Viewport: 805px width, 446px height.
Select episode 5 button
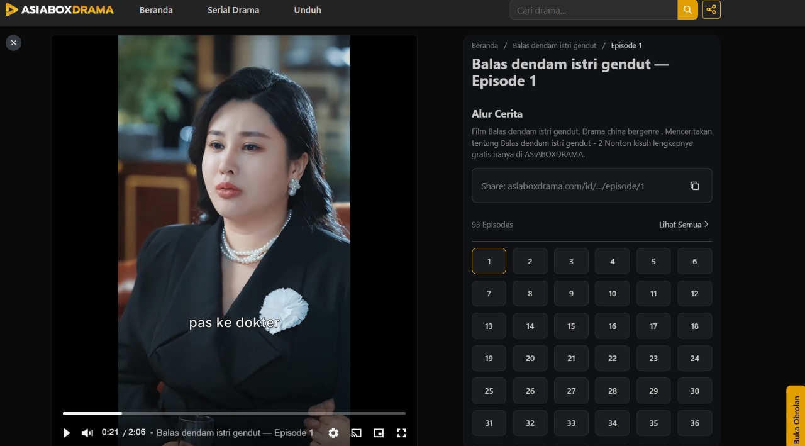tap(653, 261)
